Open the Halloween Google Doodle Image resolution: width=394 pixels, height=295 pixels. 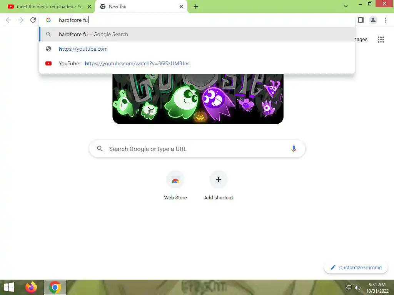point(198,99)
